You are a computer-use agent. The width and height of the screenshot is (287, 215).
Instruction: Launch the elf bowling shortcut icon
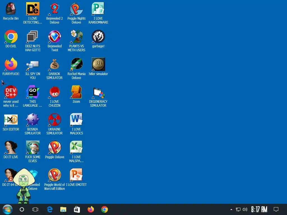(x=33, y=147)
